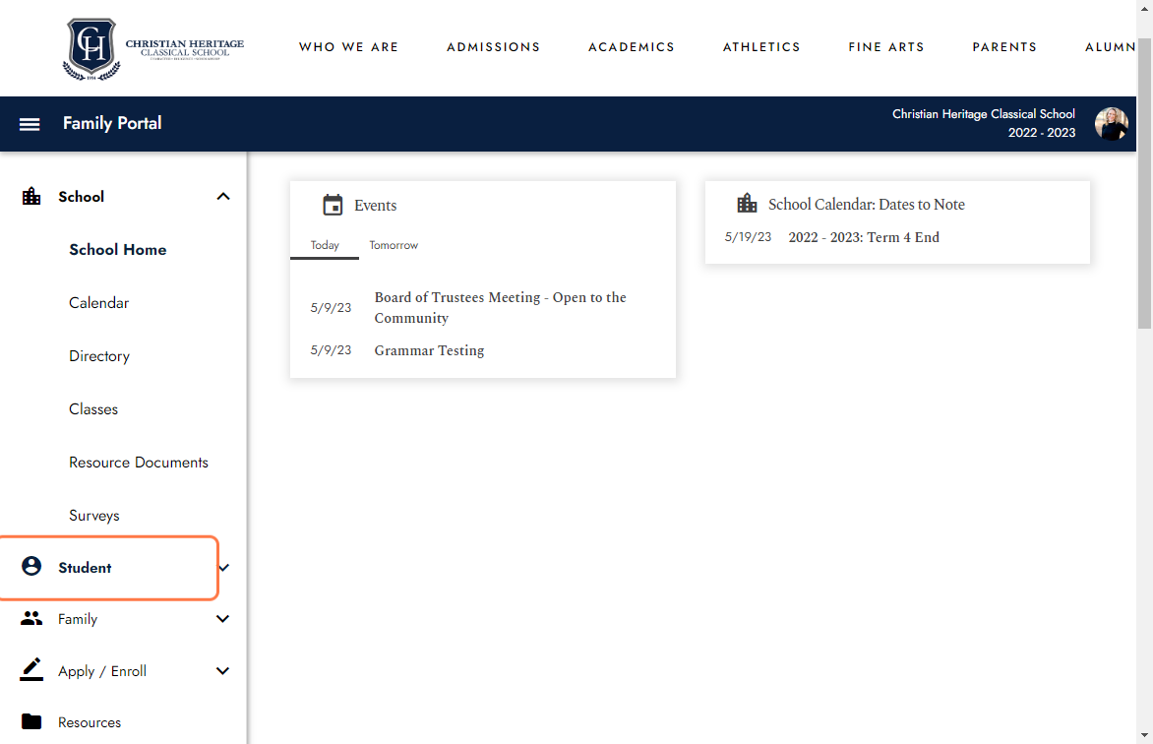Screen dimensions: 1153x744
Task: Click the Apply / Enroll pencil icon
Action: coord(31,669)
